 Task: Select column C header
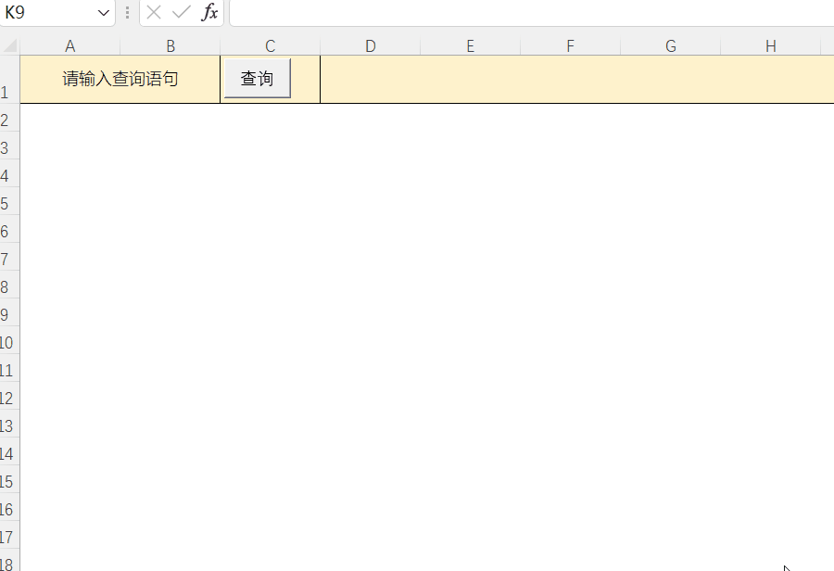[x=271, y=46]
